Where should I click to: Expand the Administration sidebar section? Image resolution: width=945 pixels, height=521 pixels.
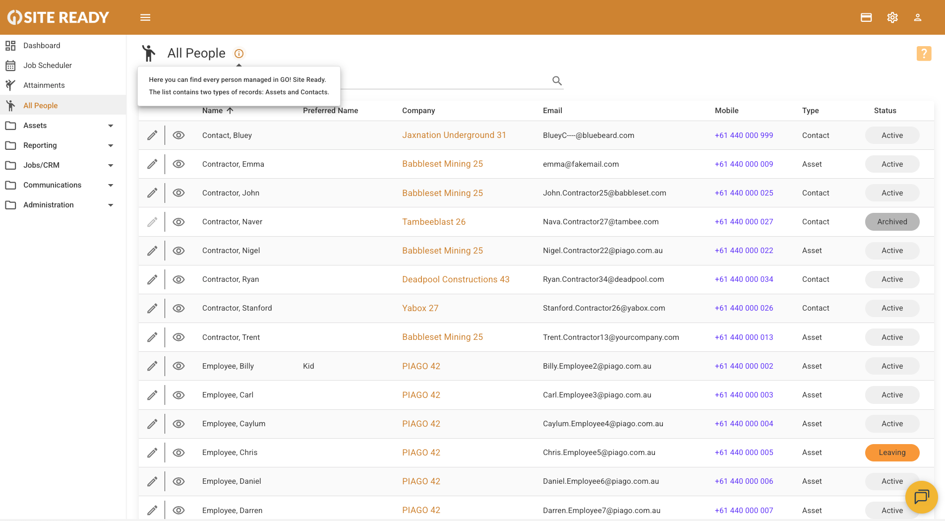111,205
